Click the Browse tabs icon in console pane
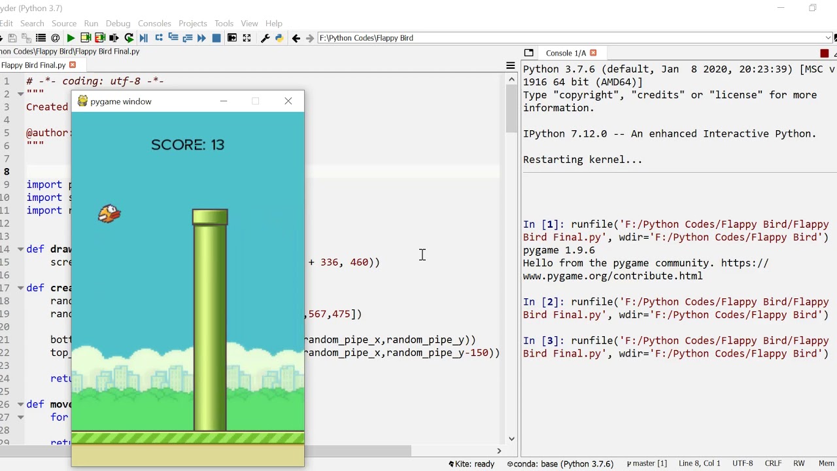The width and height of the screenshot is (837, 471). point(529,53)
